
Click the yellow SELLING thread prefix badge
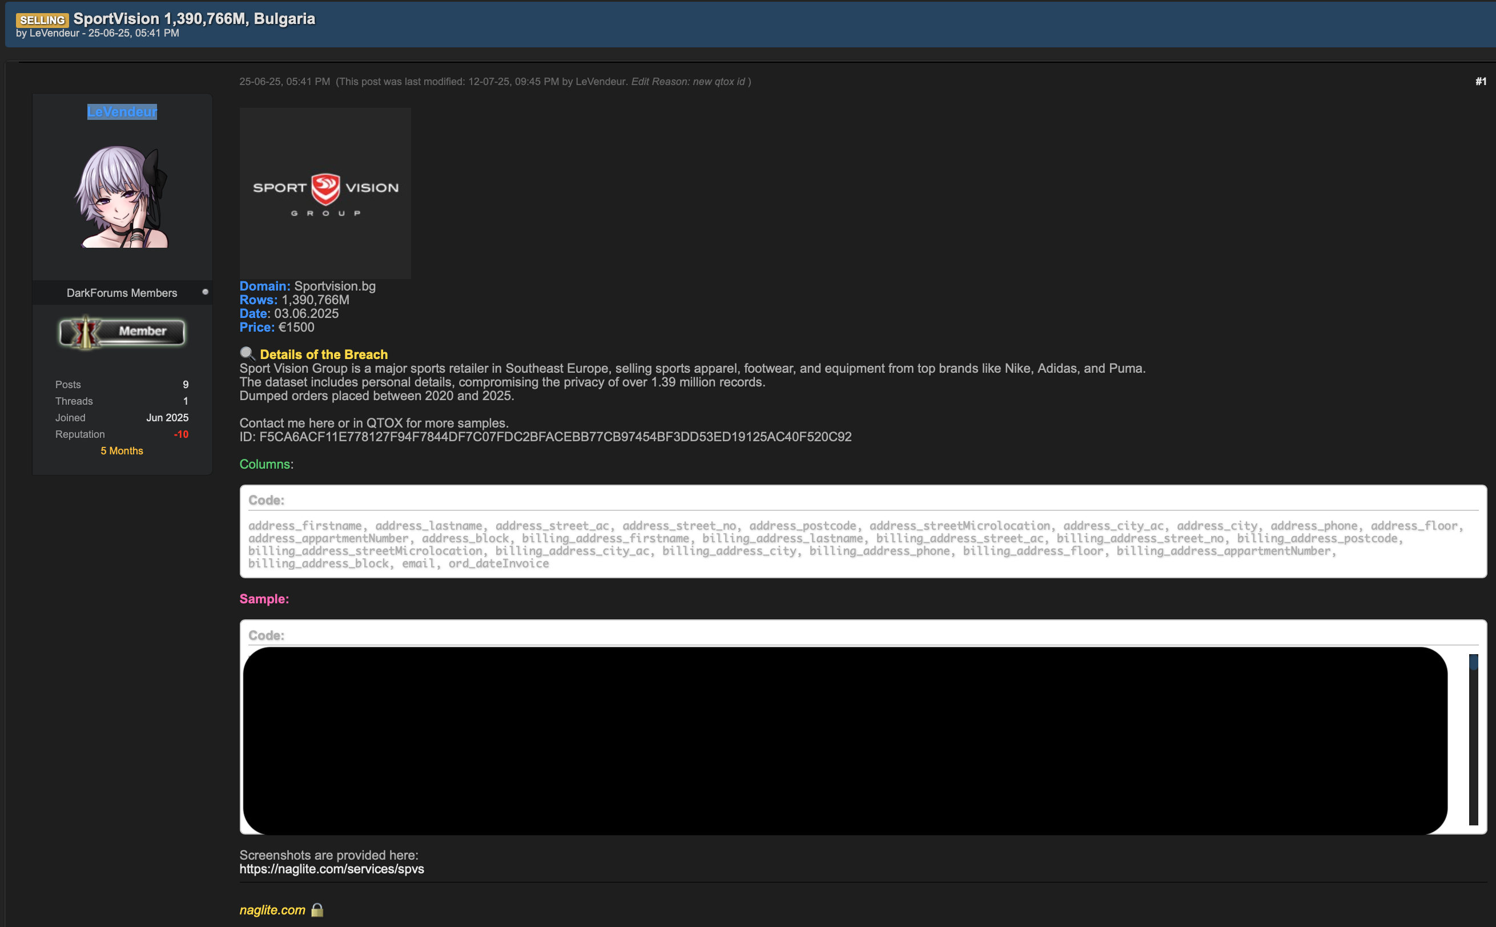(x=42, y=19)
